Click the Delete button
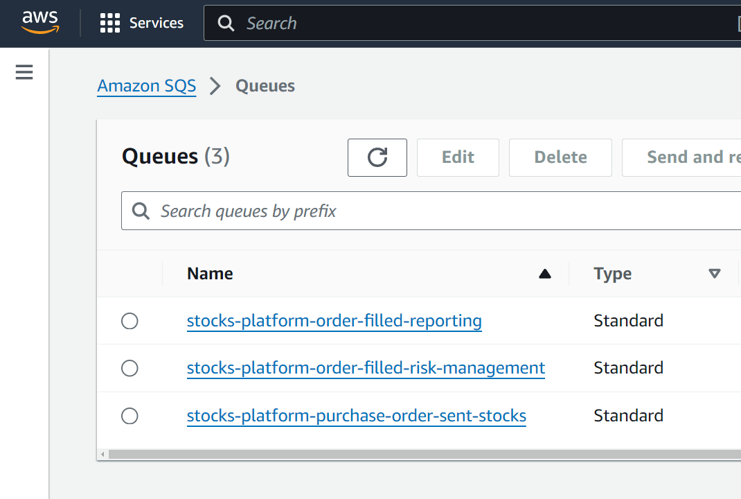 point(560,157)
